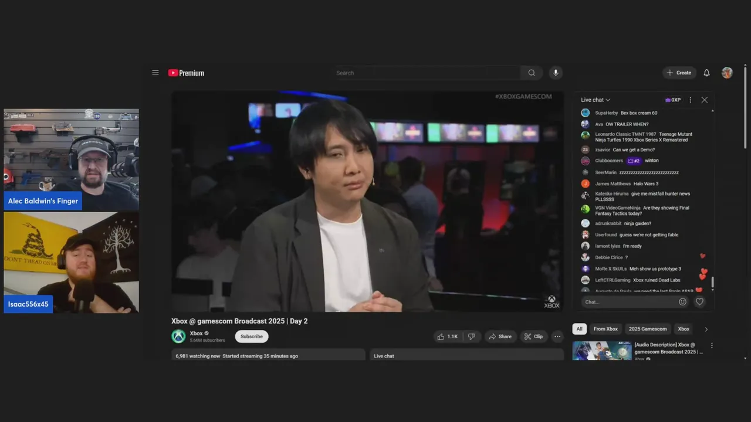Screen dimensions: 751x422
Task: Click Userfound's message about fable
Action: click(x=649, y=235)
